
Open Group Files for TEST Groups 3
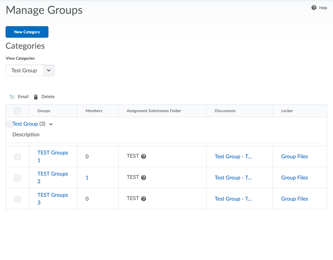[x=295, y=199]
